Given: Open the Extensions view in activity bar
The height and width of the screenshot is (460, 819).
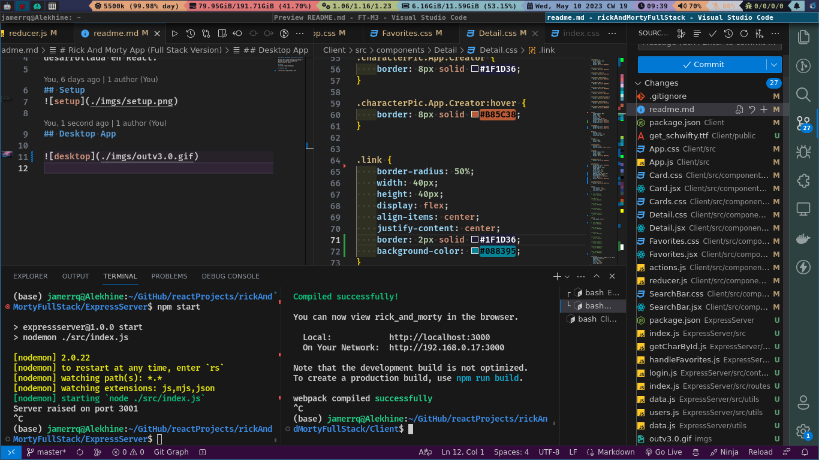Looking at the screenshot, I should 803,180.
